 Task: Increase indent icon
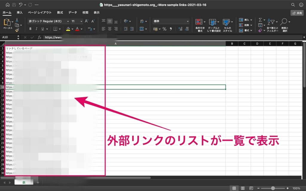(x=132, y=29)
